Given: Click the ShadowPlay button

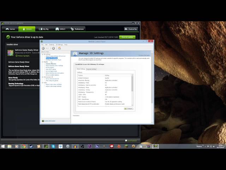Looking at the screenshot, I should tap(131, 29).
